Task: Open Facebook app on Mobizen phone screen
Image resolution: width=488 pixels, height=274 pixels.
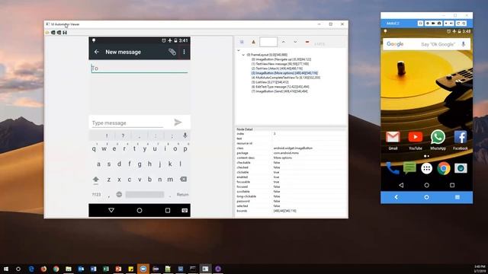Action: [x=461, y=137]
